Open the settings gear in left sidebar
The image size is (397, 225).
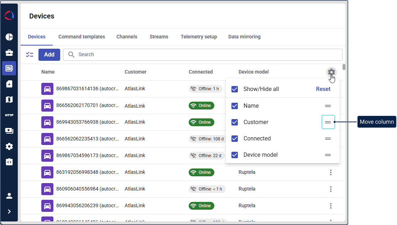pyautogui.click(x=9, y=146)
